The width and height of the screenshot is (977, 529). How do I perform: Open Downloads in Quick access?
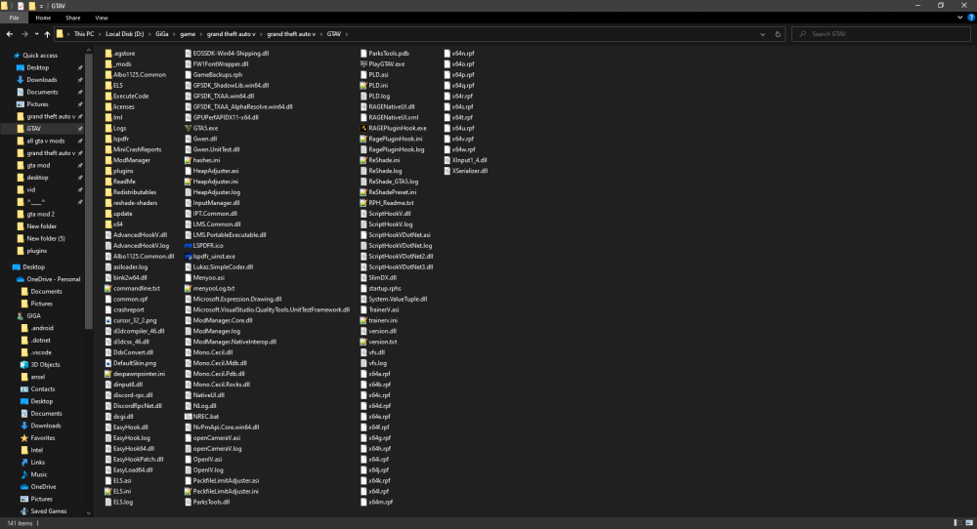[x=42, y=80]
